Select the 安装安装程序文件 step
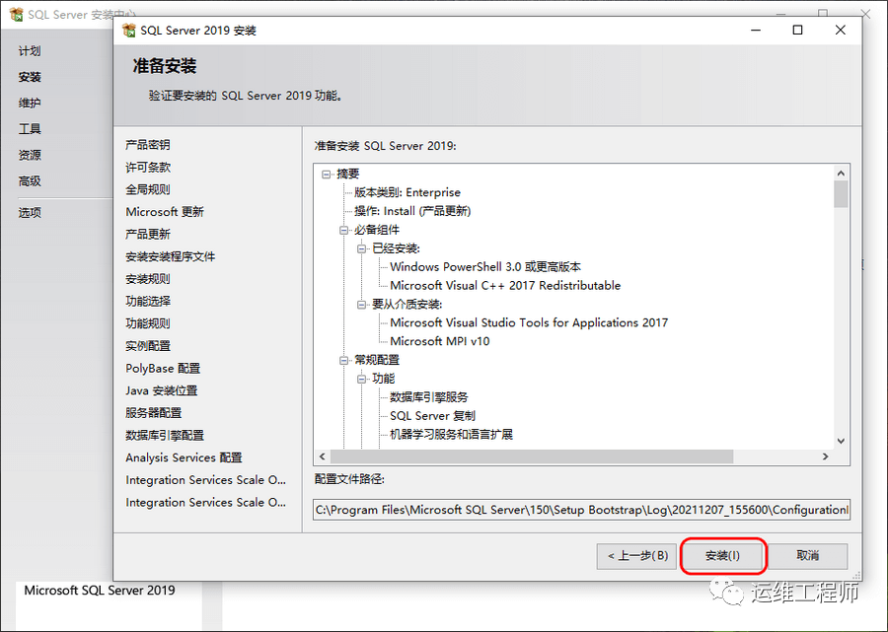The height and width of the screenshot is (632, 888). pyautogui.click(x=171, y=257)
